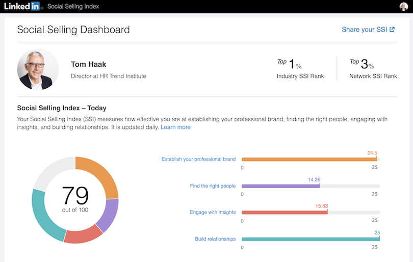Click the LinkedIn logo in header
This screenshot has height=262, width=413.
tap(23, 6)
